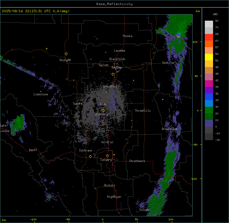This screenshot has height=223, width=229.
Task: Select the magenta 39-42 dBZ legend swatch
Action: click(x=209, y=83)
